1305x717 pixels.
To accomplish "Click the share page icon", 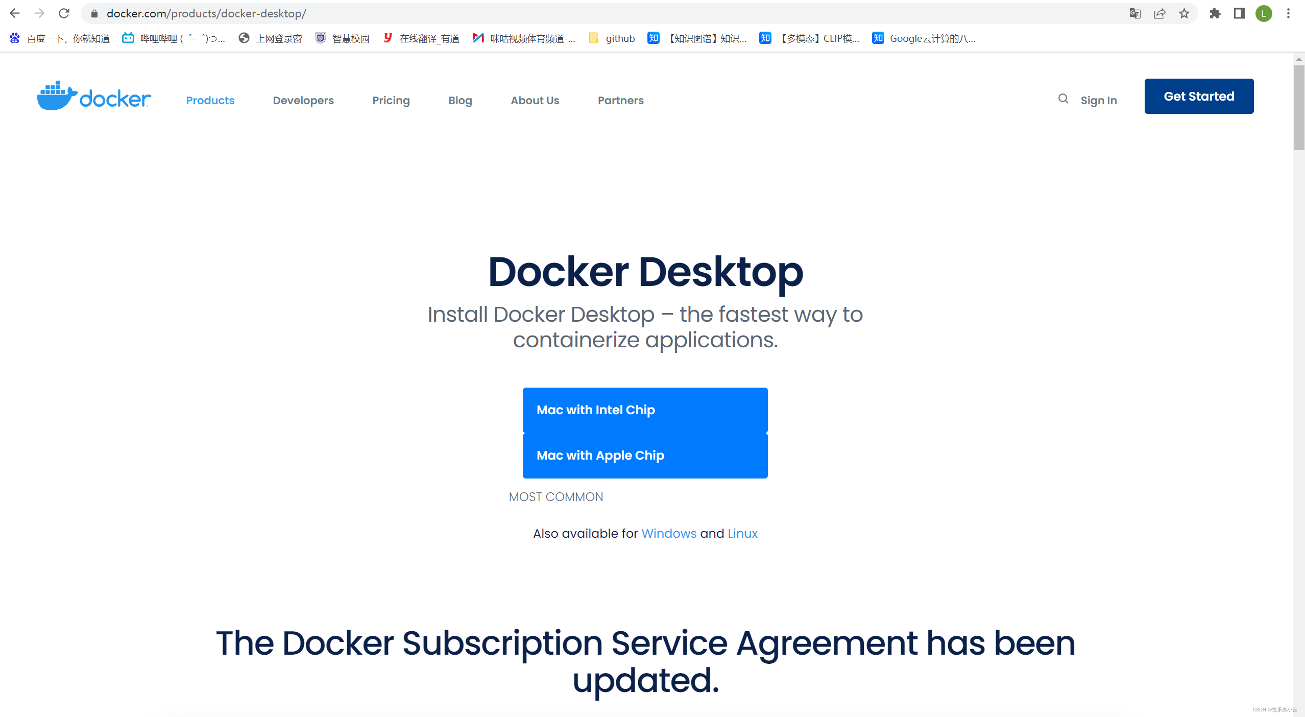I will tap(1159, 13).
